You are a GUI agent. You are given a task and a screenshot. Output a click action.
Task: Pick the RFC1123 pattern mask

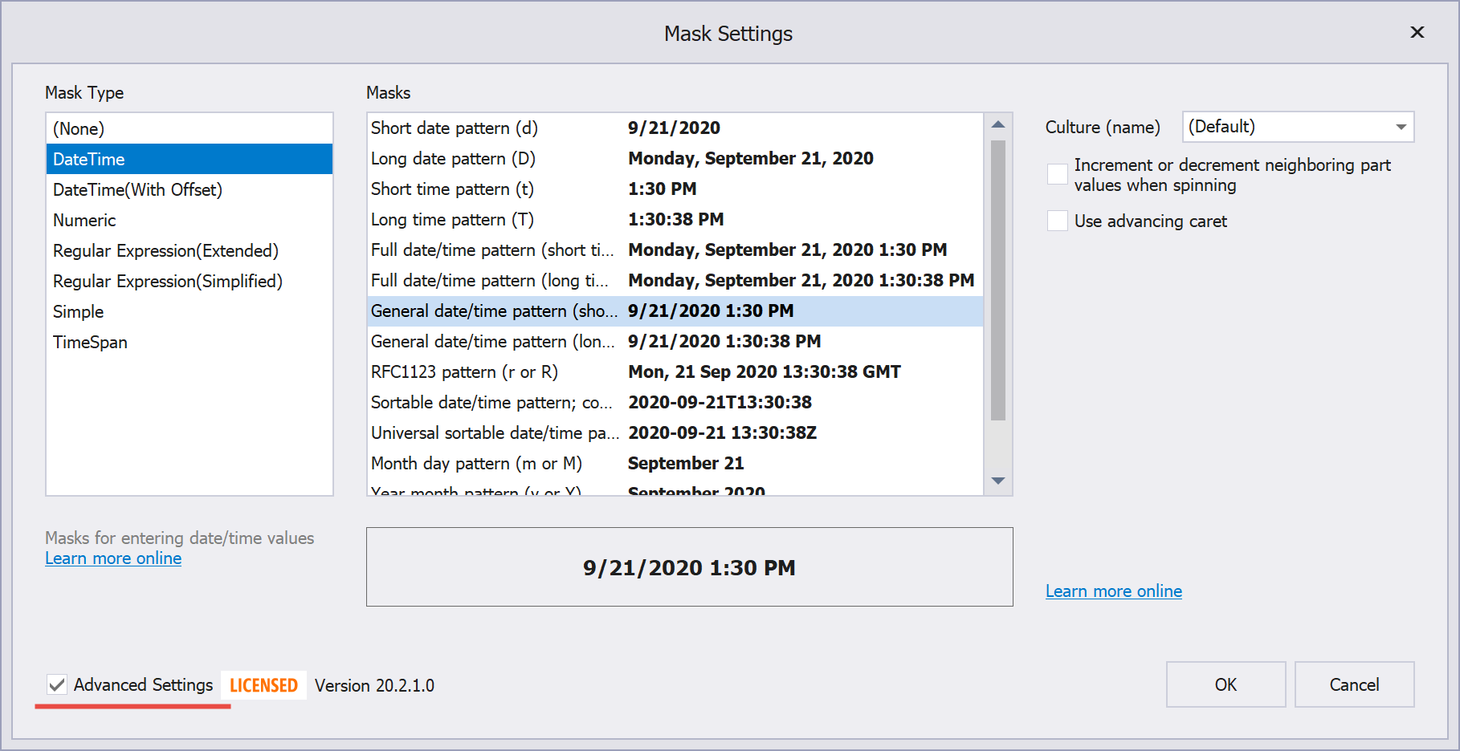[464, 372]
